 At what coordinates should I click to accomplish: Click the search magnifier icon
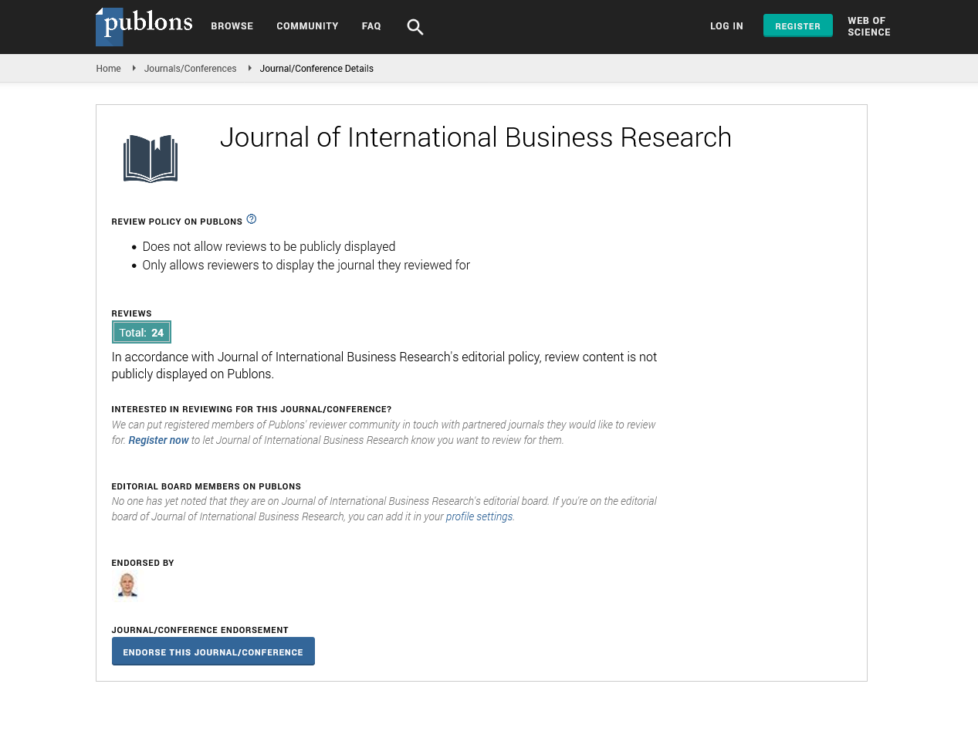point(415,27)
